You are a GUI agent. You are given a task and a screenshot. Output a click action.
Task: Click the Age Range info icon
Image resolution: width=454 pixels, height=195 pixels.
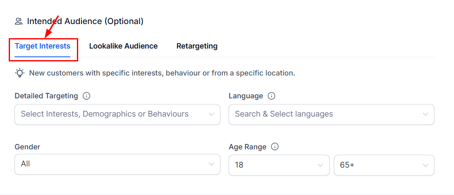point(274,147)
